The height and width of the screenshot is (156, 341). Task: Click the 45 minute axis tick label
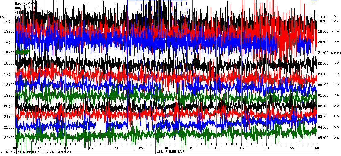coord(241,148)
